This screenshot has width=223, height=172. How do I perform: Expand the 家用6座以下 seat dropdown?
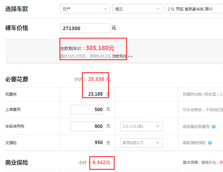pyautogui.click(x=141, y=143)
